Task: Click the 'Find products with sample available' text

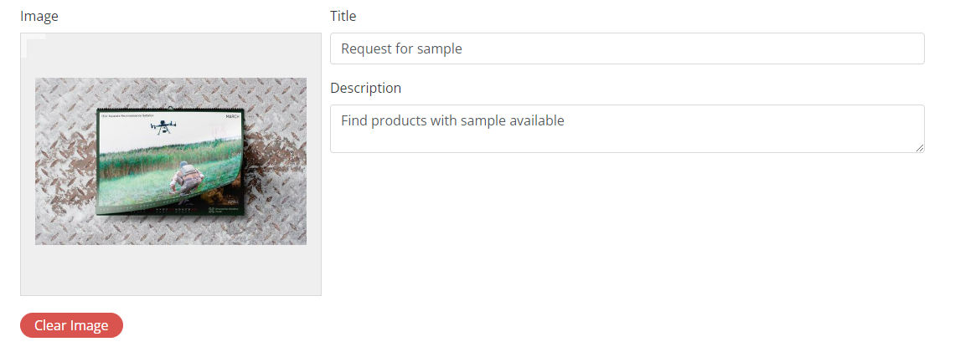Action: [x=452, y=120]
